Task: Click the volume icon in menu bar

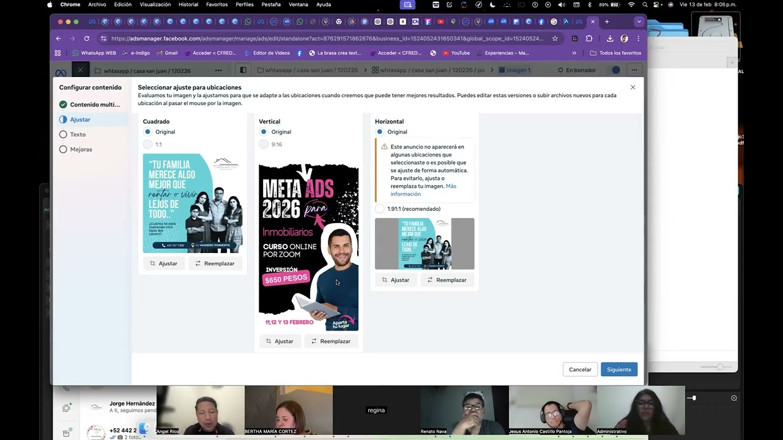Action: [562, 4]
